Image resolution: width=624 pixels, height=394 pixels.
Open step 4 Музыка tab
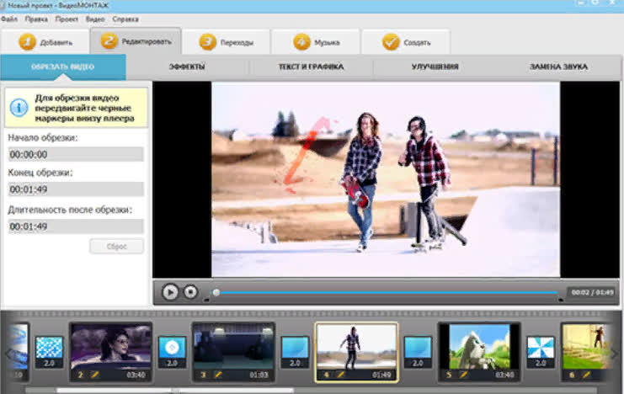click(316, 42)
